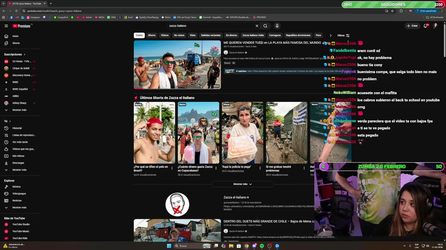Open Instagram bookmark
The width and height of the screenshot is (446, 250).
tap(33, 17)
